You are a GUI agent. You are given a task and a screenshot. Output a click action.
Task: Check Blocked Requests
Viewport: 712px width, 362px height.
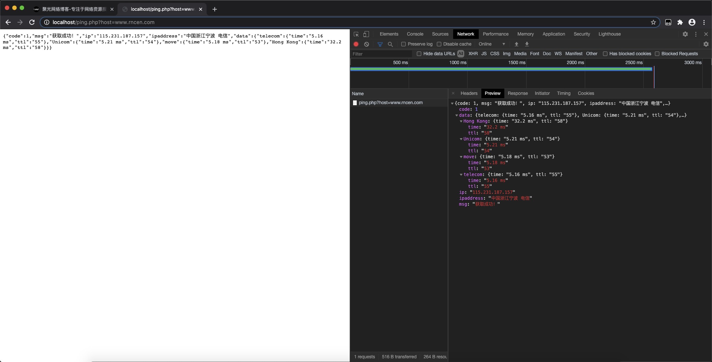point(657,54)
